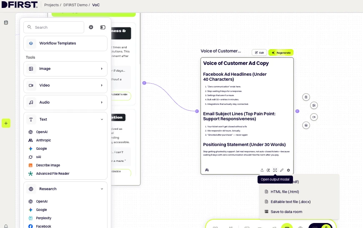
Task: Select Advanced File Reader tool
Action: pyautogui.click(x=53, y=173)
